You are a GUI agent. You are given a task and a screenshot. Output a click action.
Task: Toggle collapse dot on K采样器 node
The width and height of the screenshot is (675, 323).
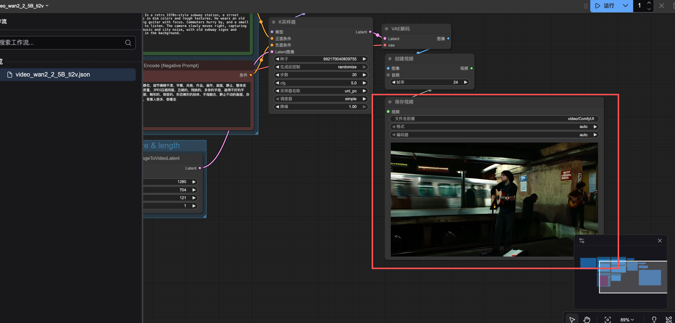274,22
